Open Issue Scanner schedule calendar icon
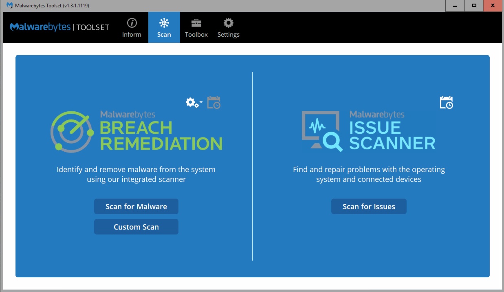The height and width of the screenshot is (292, 504). (x=447, y=102)
